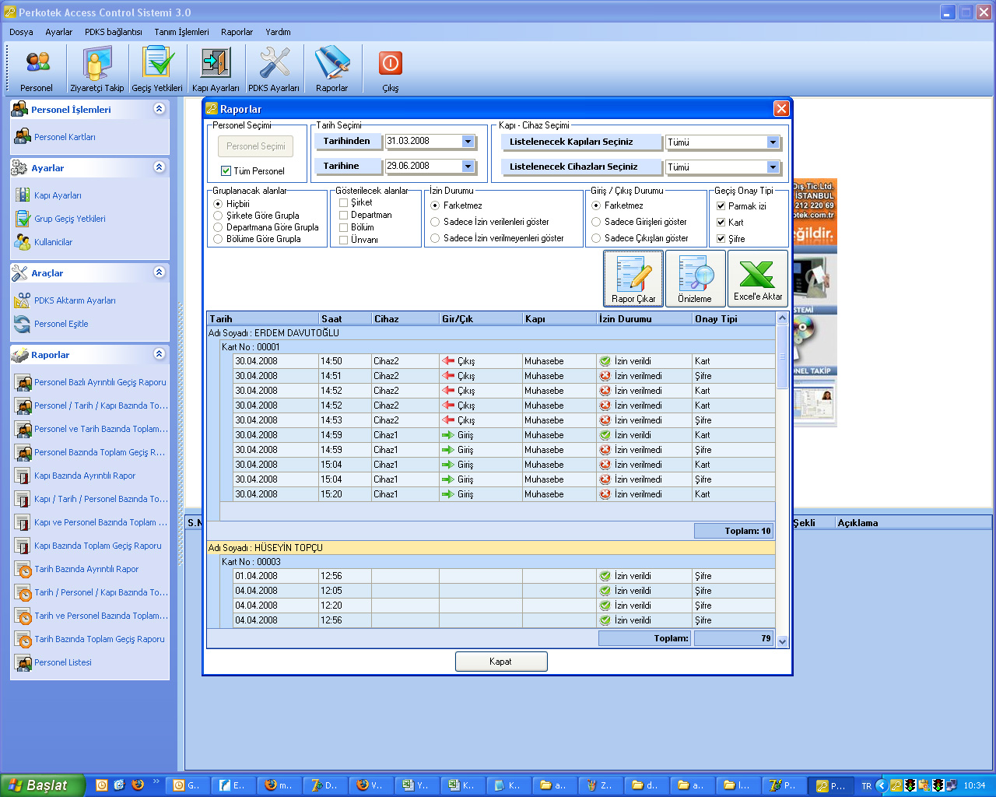Uncheck the Tüm Personel checkbox
This screenshot has width=996, height=797.
(x=226, y=171)
